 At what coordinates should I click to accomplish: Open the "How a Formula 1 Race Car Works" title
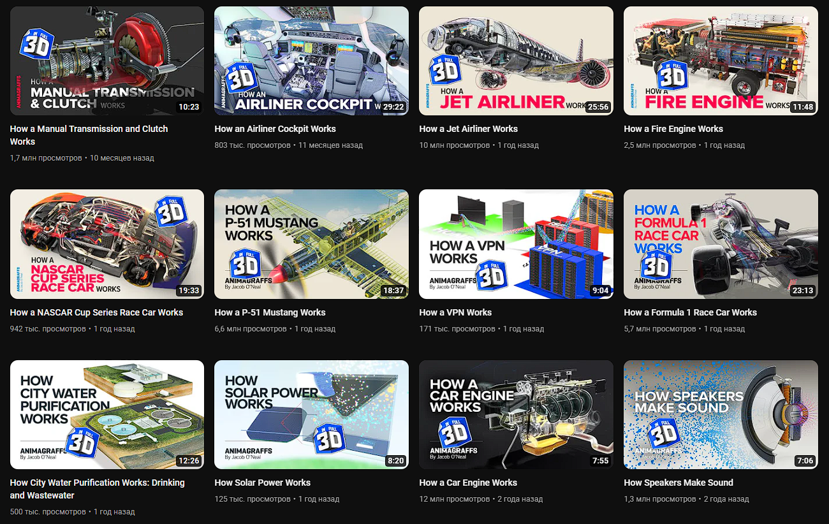pos(691,312)
